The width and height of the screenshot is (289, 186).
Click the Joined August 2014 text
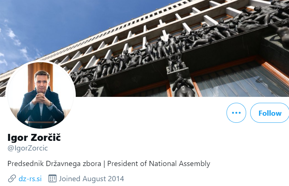click(91, 179)
